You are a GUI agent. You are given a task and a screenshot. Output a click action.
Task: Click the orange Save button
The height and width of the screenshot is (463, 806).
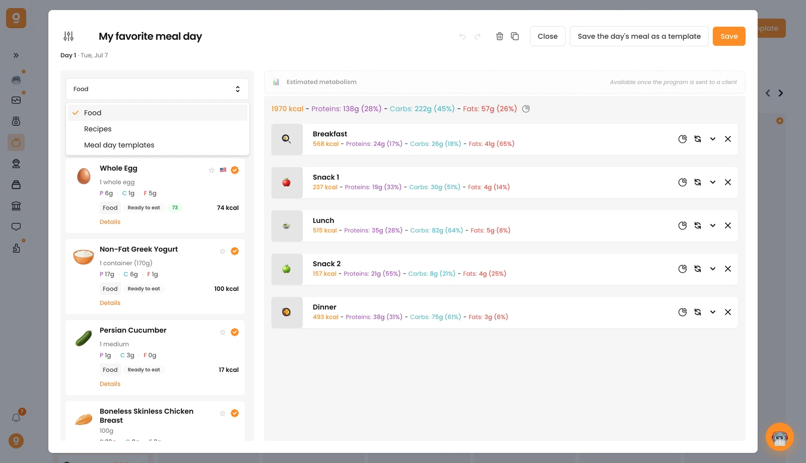pyautogui.click(x=729, y=36)
